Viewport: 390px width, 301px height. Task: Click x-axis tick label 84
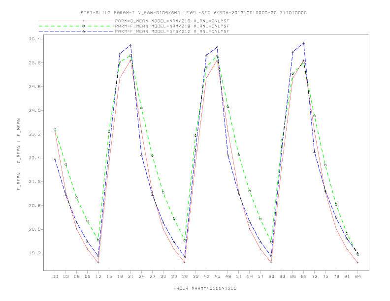[x=357, y=276]
